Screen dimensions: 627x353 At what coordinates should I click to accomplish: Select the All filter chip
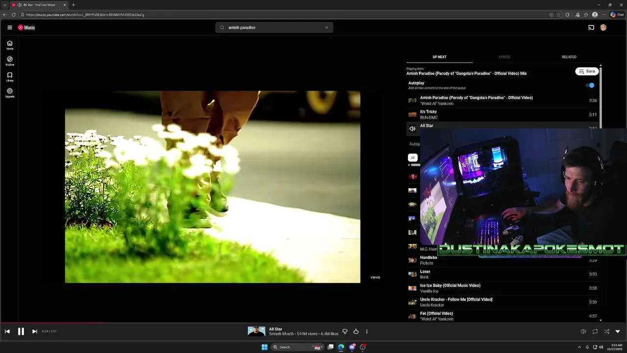412,157
